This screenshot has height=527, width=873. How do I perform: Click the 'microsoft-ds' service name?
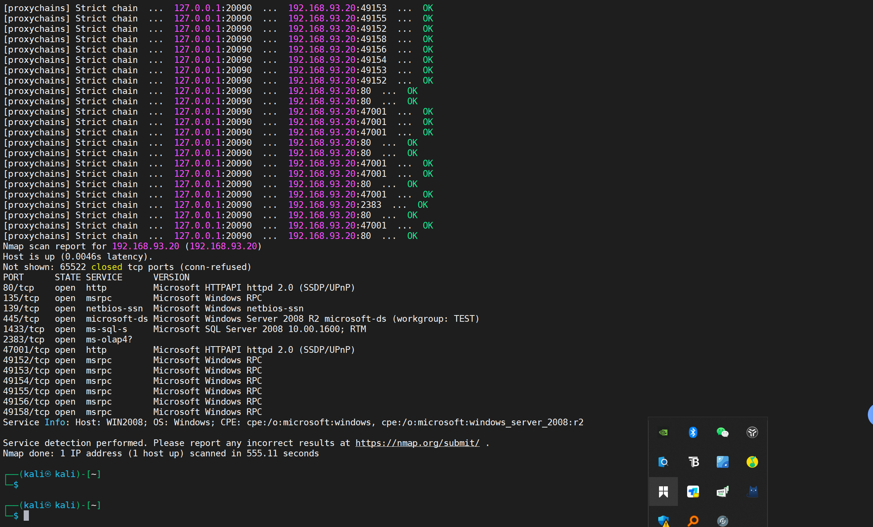(x=117, y=319)
